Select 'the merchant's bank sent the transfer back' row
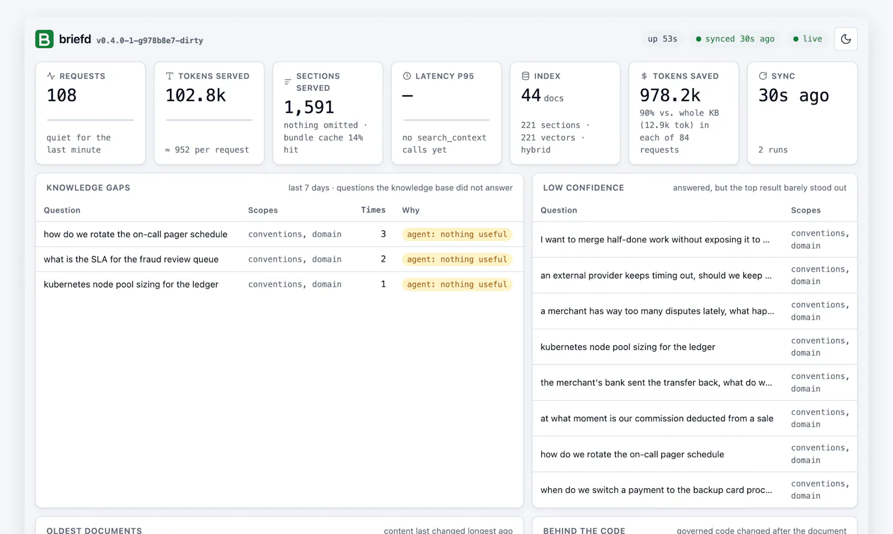 pos(695,382)
